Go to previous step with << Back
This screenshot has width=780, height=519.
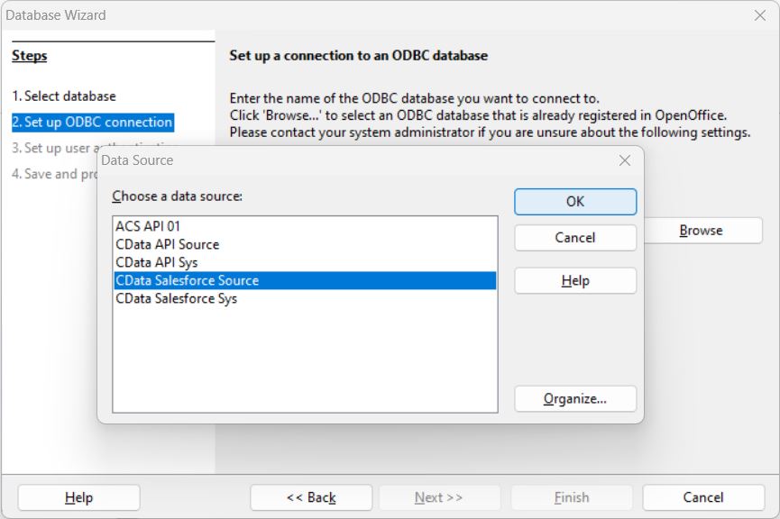click(x=311, y=497)
